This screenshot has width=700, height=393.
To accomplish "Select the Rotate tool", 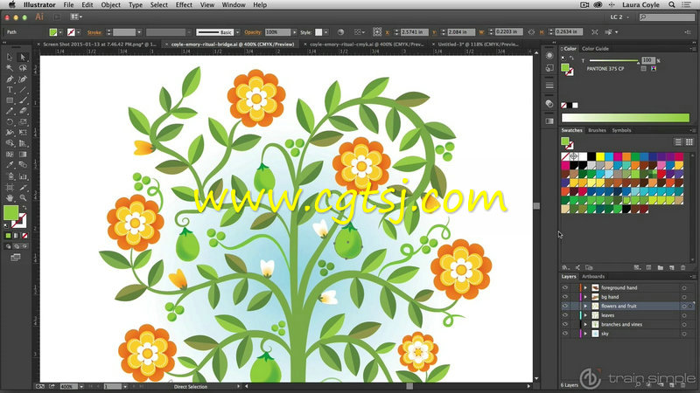I will tap(10, 121).
